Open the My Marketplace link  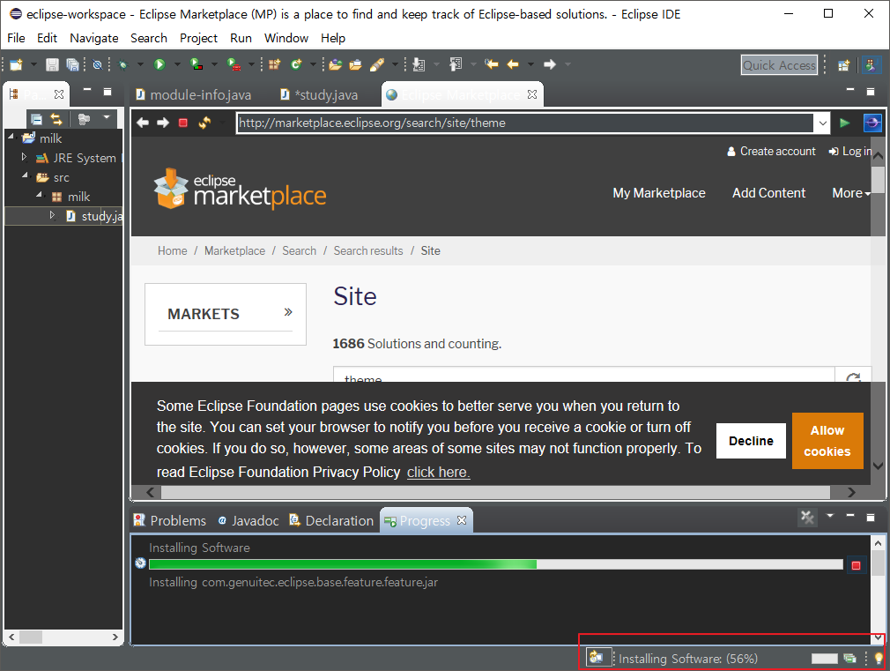[x=659, y=193]
